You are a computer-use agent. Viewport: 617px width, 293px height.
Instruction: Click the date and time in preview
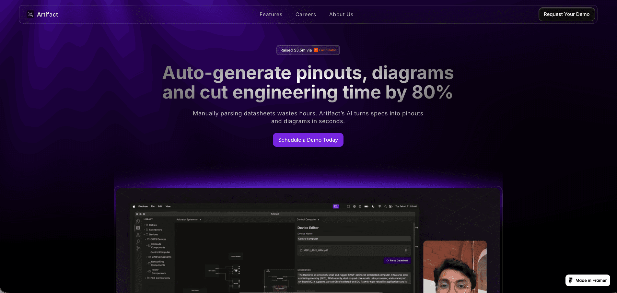pyautogui.click(x=406, y=206)
